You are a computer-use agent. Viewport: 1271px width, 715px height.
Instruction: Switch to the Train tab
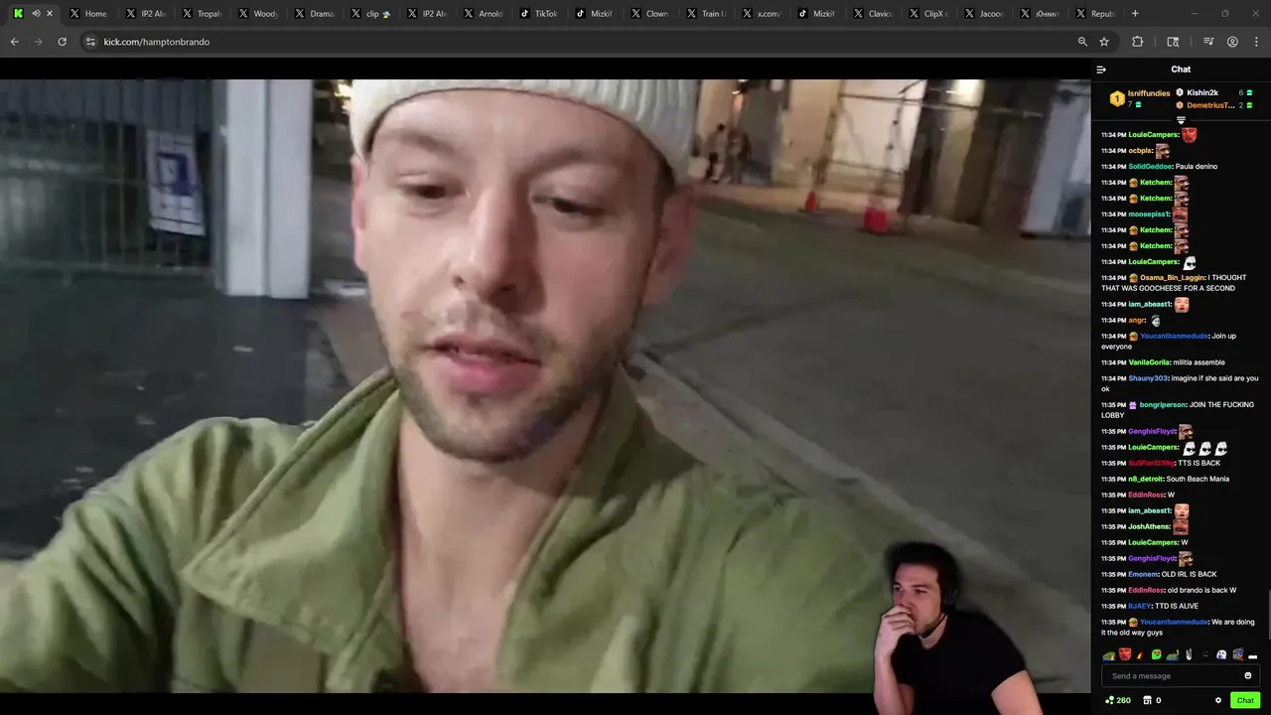(x=707, y=14)
